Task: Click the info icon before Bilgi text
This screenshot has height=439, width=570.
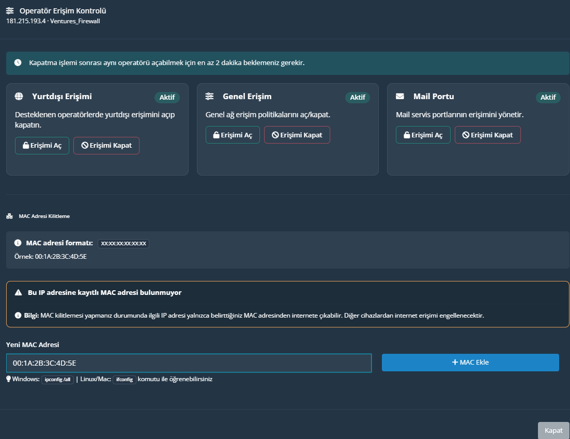Action: (18, 316)
